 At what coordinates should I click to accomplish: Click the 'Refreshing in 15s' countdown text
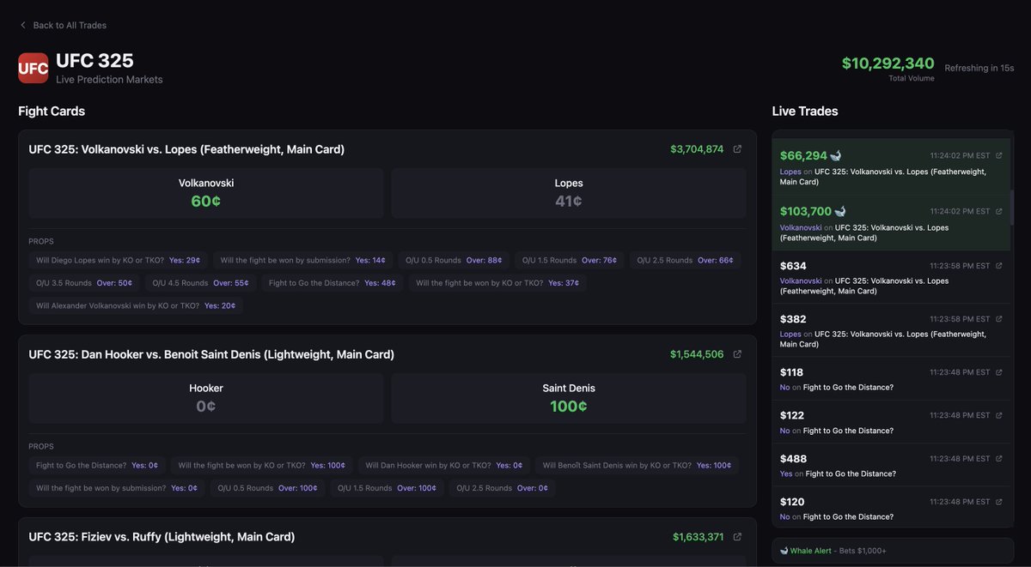[979, 68]
